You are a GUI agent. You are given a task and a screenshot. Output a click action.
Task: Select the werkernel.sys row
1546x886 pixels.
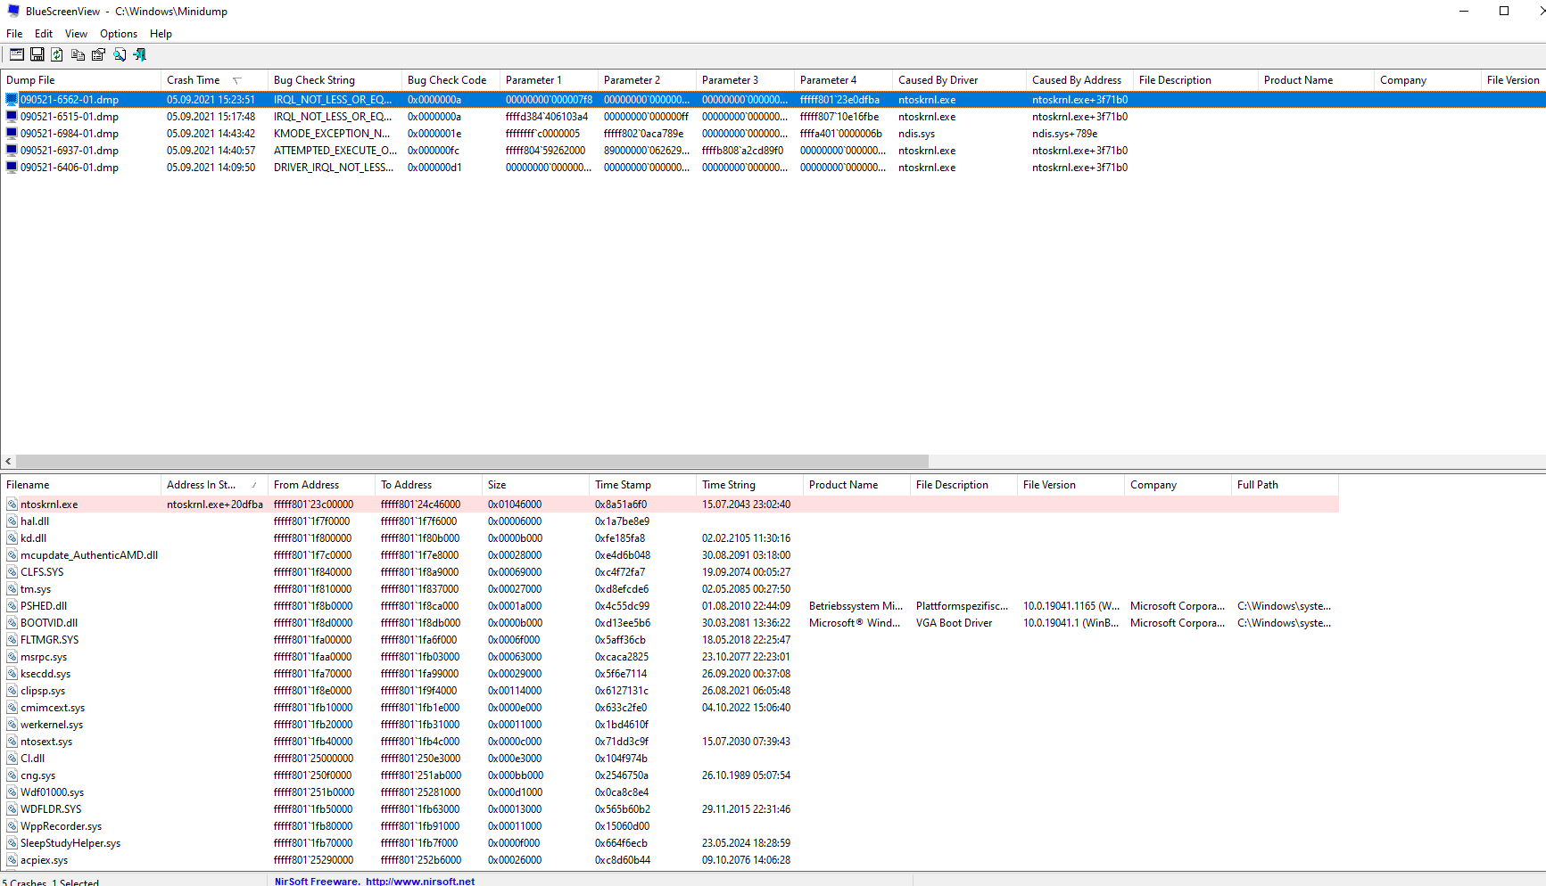[x=669, y=725]
